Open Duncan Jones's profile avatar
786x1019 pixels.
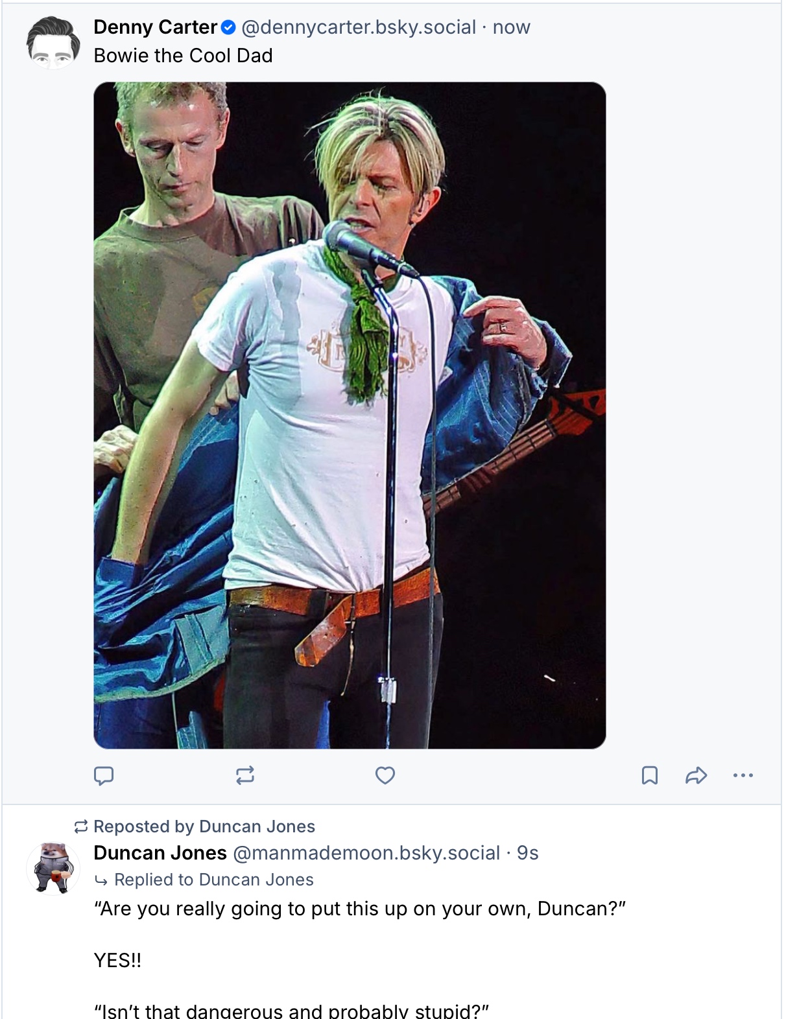pos(53,869)
